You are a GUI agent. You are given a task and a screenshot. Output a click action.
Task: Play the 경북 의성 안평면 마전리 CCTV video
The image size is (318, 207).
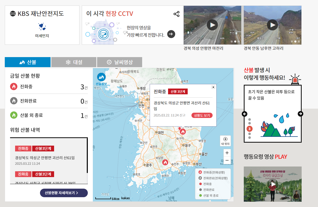pyautogui.click(x=212, y=25)
